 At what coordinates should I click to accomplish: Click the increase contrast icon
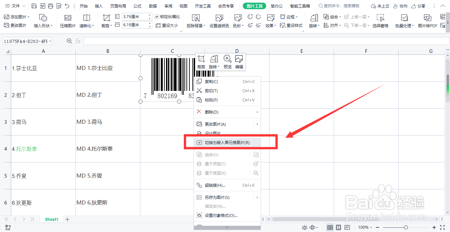pos(250,17)
